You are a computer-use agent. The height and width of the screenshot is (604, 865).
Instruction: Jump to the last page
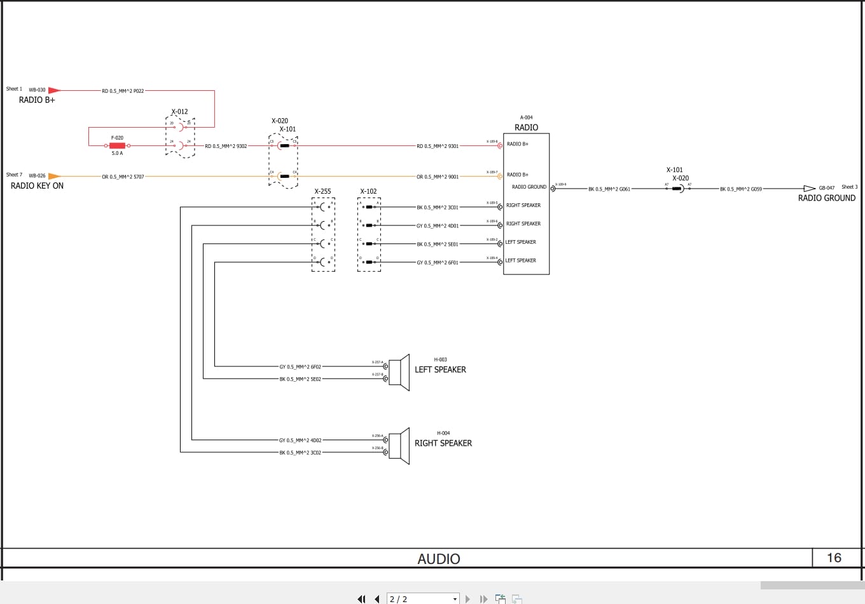pos(483,599)
